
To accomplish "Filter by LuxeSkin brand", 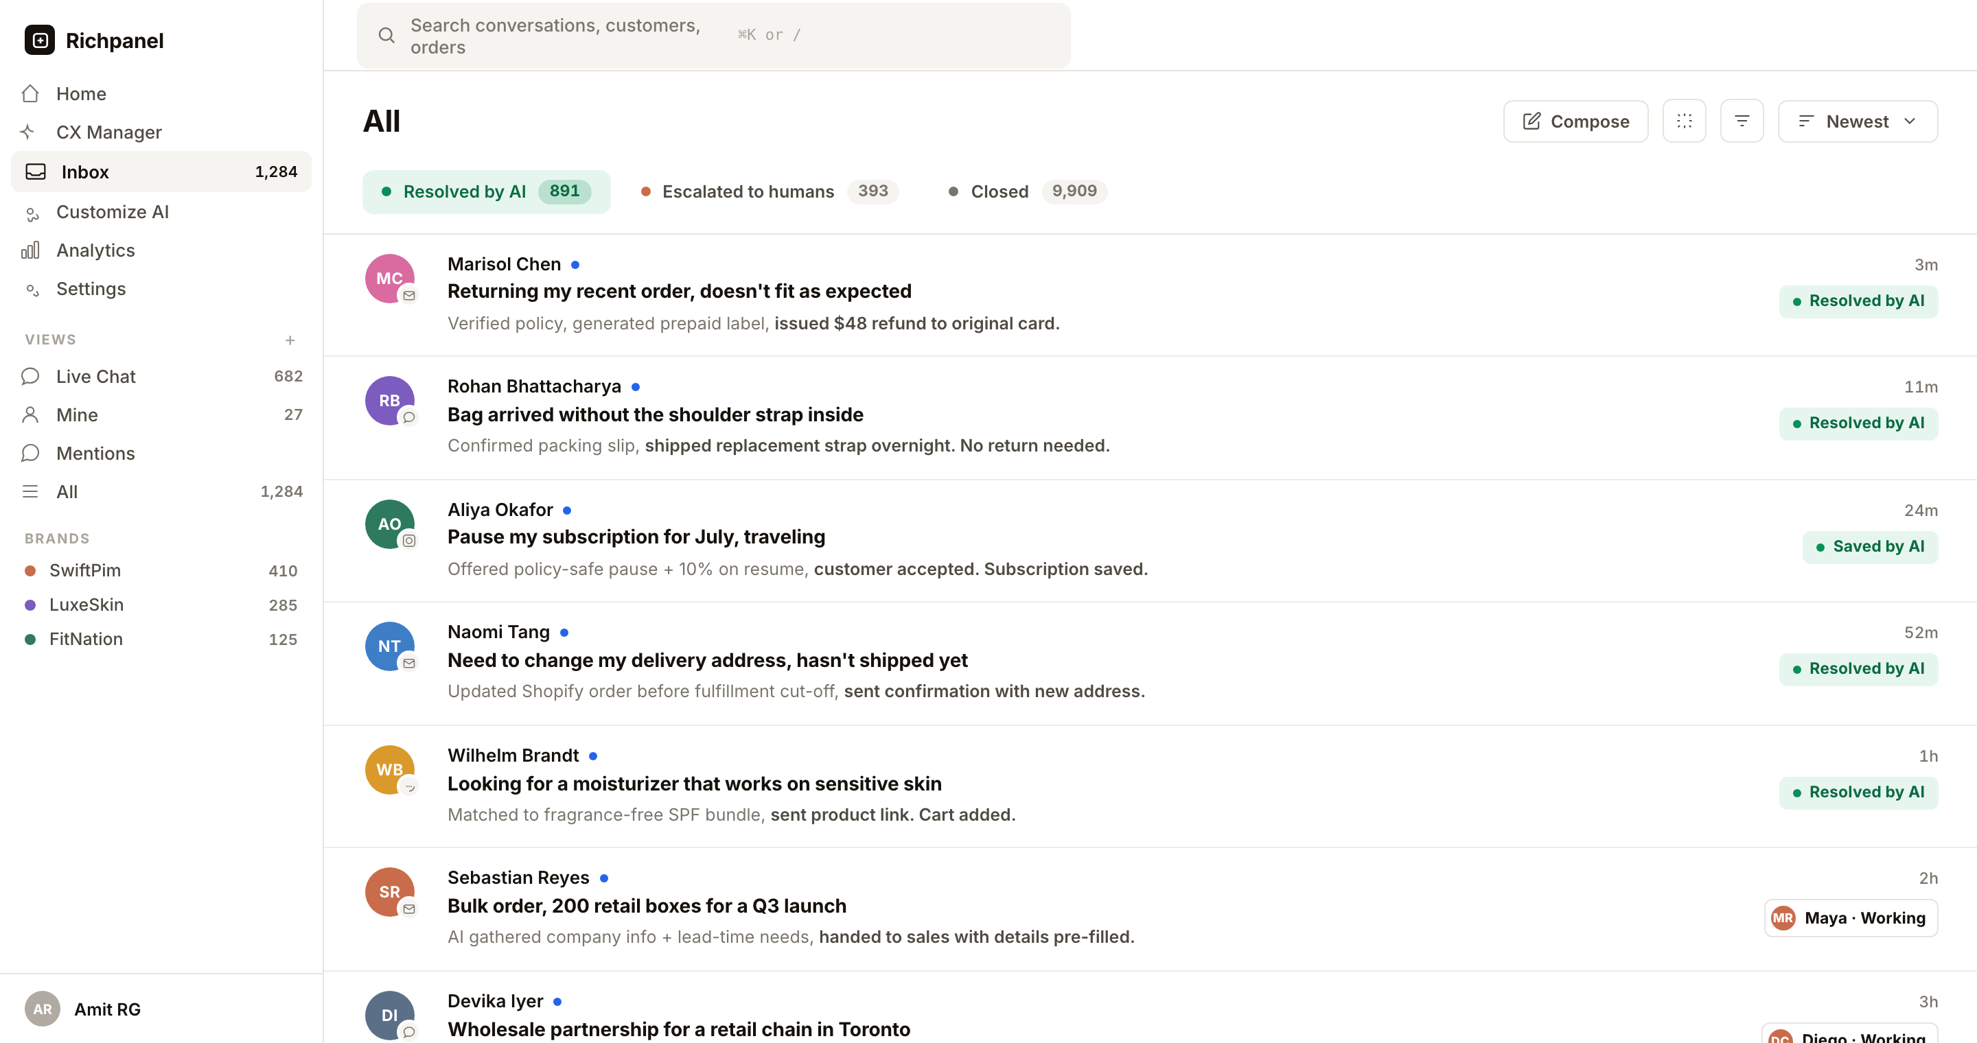I will click(161, 605).
